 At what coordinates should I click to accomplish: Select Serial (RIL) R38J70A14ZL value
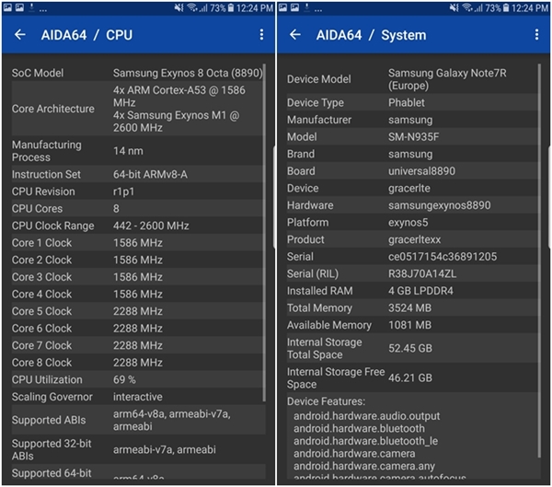(x=422, y=273)
